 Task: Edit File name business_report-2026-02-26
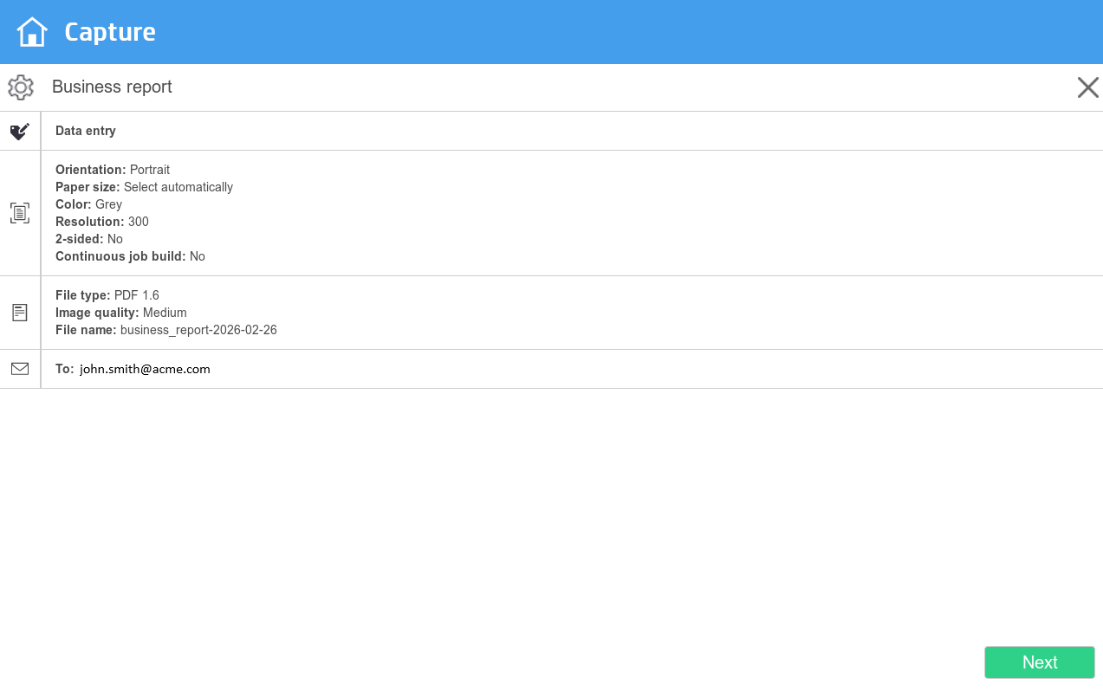(166, 330)
